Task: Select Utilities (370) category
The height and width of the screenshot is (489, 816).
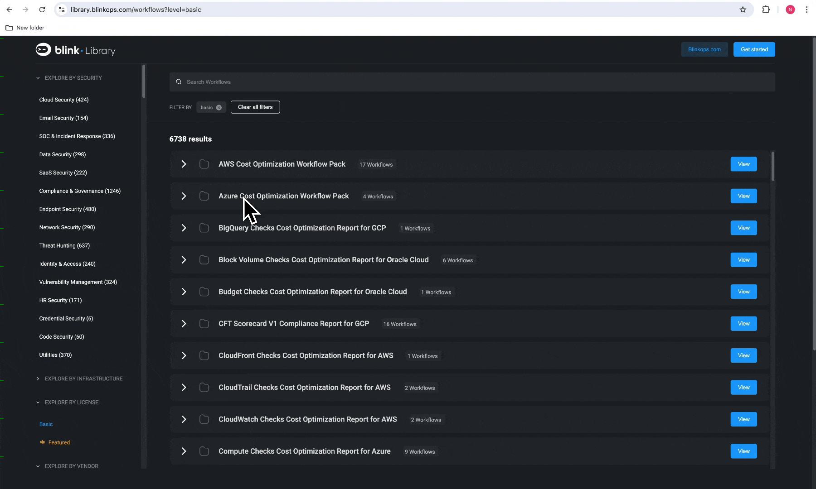Action: (55, 355)
